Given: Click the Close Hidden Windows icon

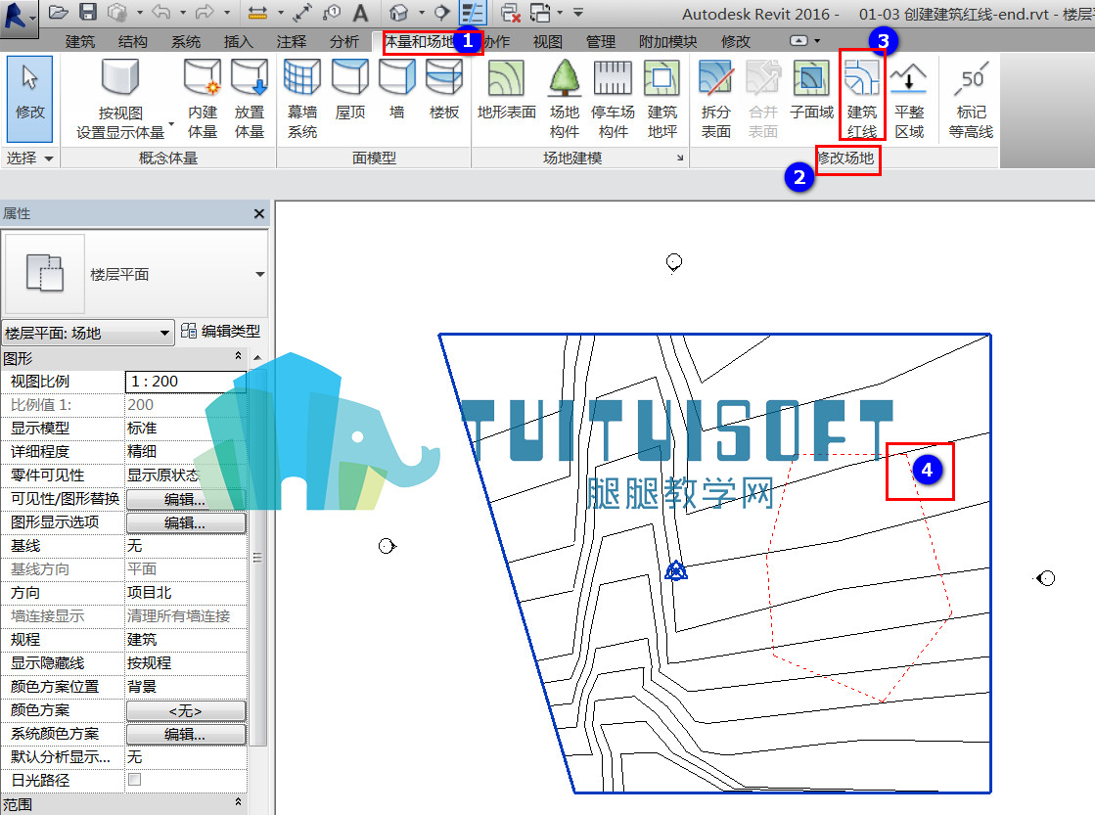Looking at the screenshot, I should click(x=511, y=13).
